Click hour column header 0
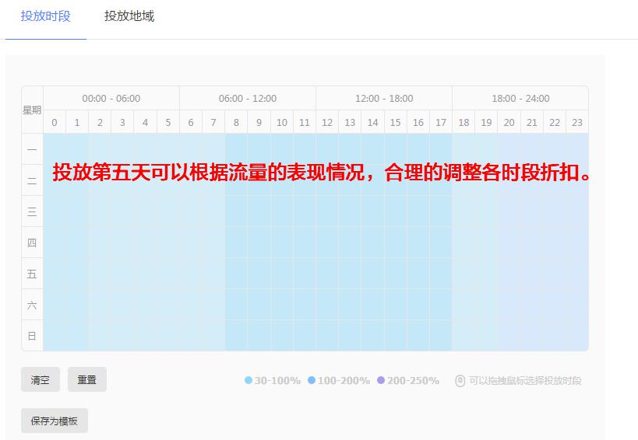 55,122
